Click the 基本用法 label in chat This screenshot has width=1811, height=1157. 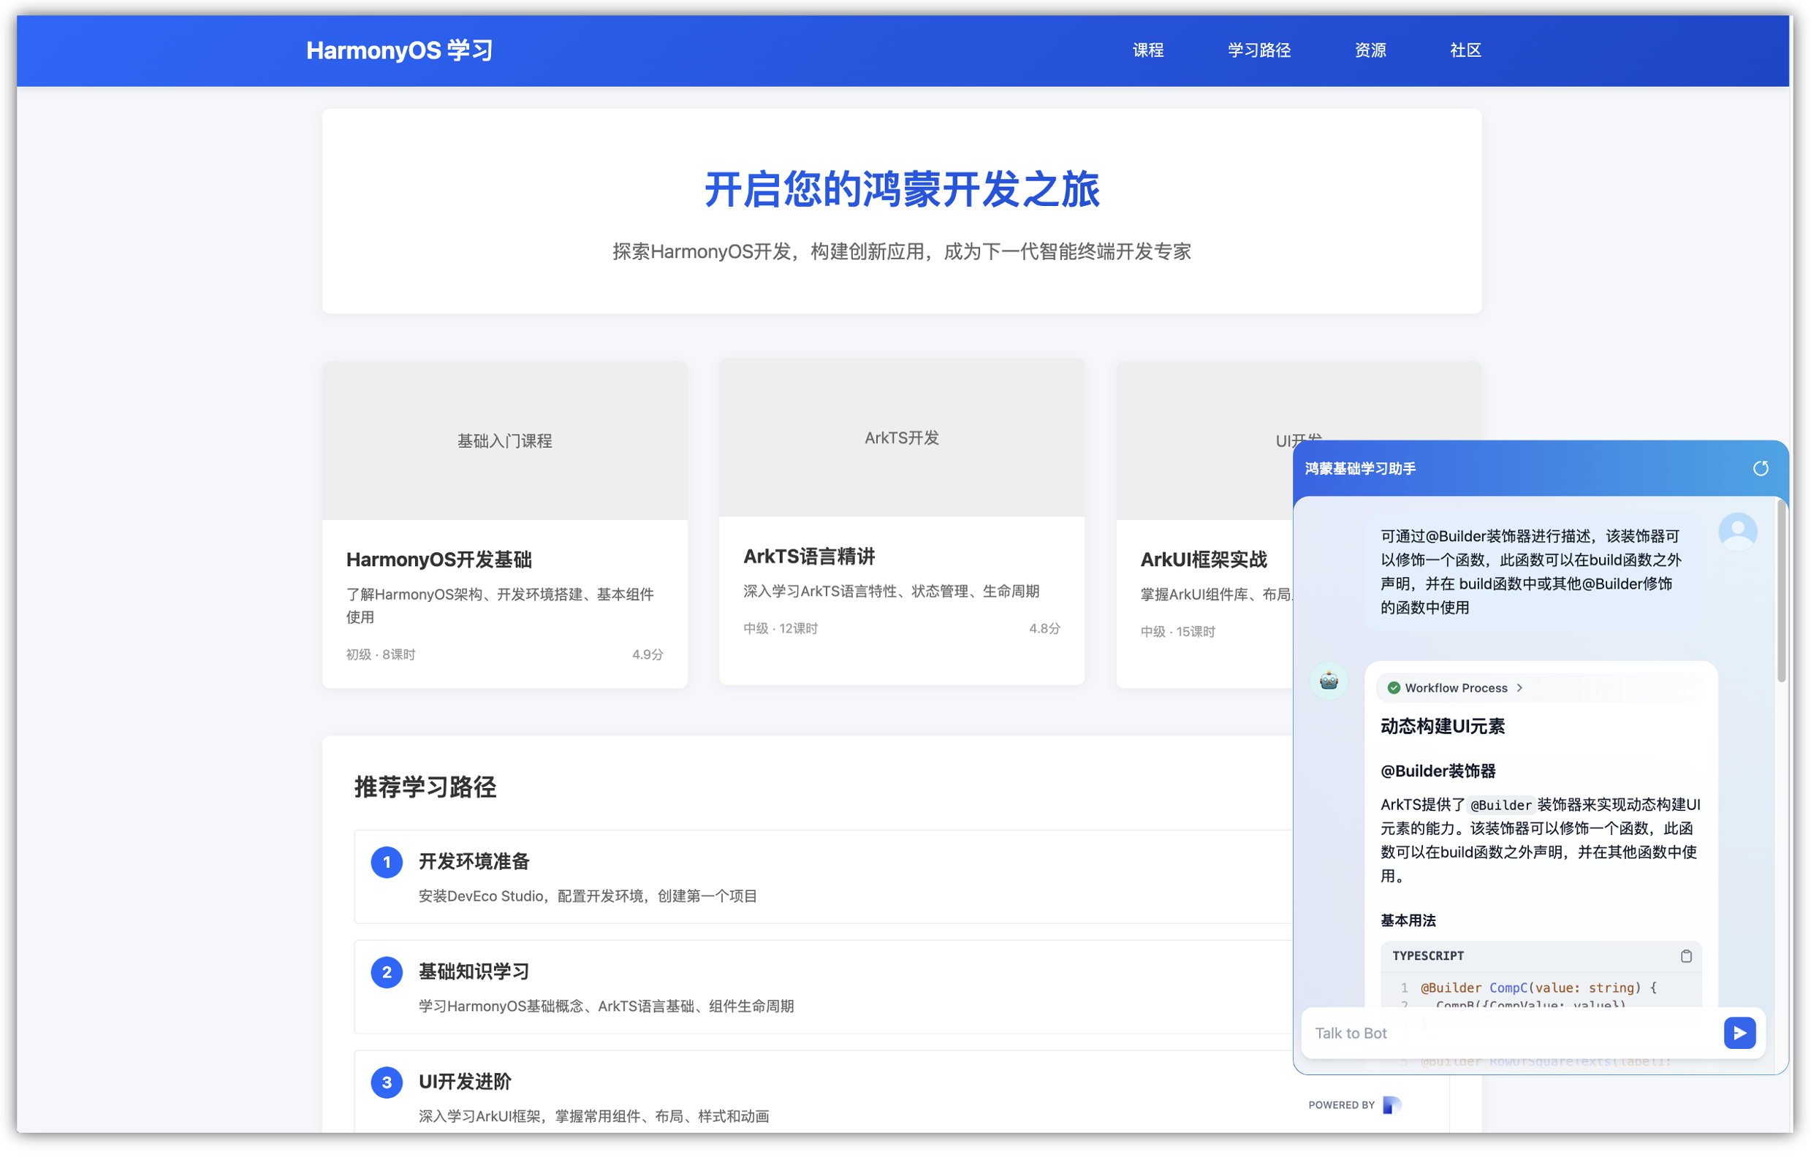click(x=1408, y=920)
